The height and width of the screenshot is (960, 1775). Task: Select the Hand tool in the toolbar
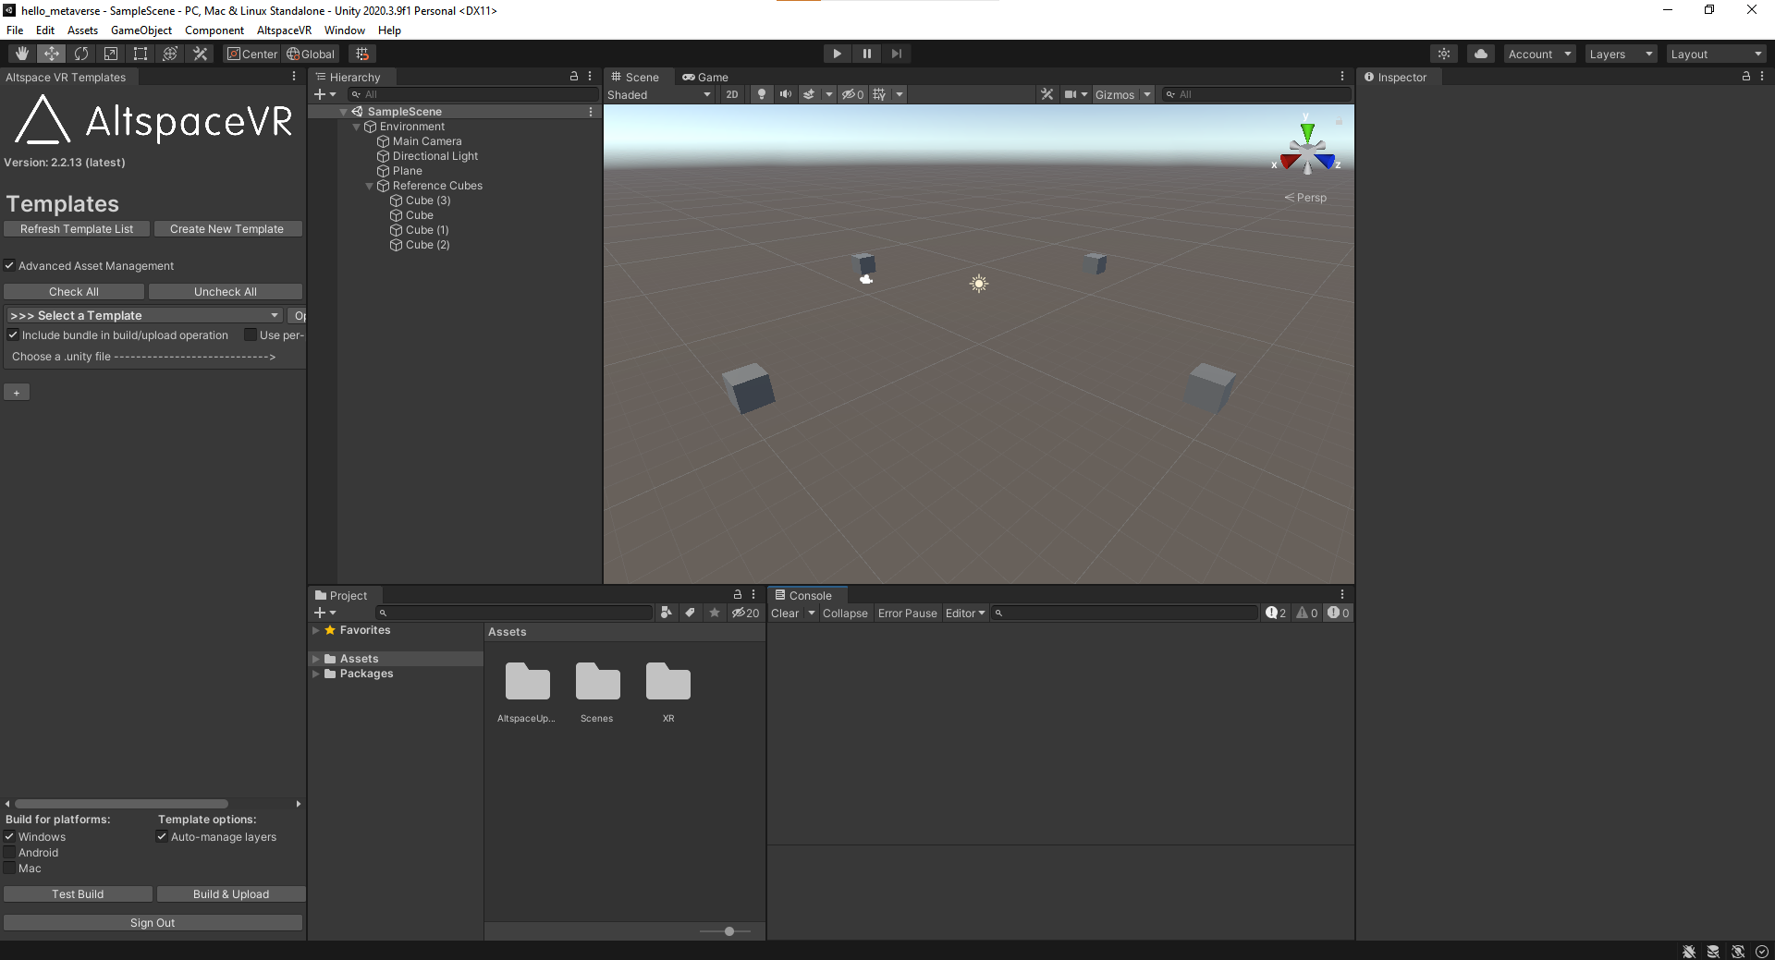(21, 53)
